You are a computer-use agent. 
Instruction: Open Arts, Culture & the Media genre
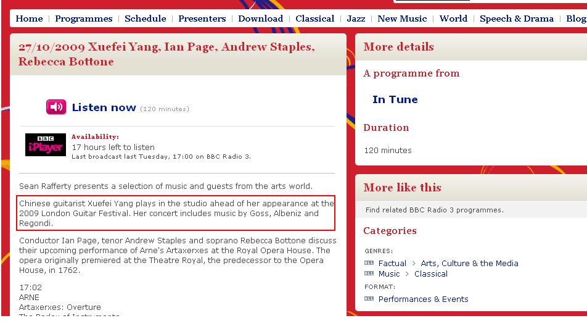click(469, 263)
